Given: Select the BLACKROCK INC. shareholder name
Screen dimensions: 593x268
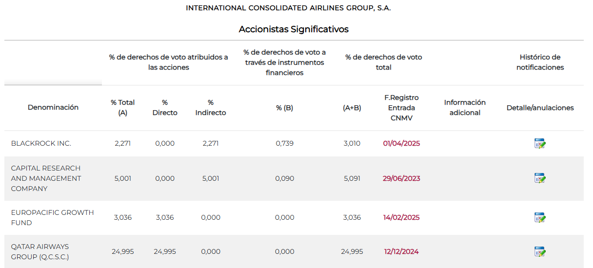Looking at the screenshot, I should click(x=41, y=143).
